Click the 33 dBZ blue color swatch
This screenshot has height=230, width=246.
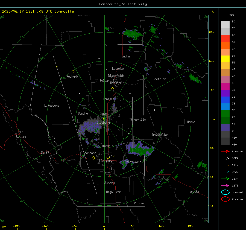pos(225,100)
